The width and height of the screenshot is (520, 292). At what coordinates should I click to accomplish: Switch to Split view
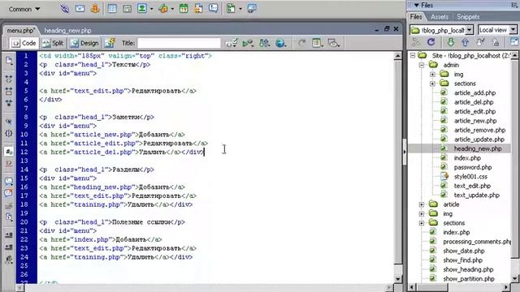click(53, 43)
